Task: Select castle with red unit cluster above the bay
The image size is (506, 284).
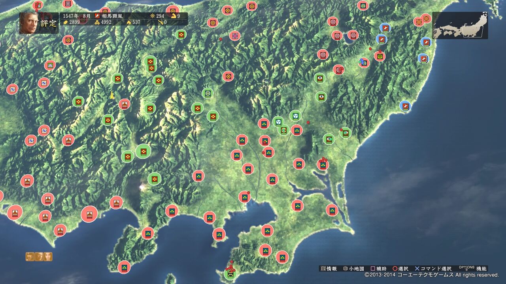Action: 323,164
